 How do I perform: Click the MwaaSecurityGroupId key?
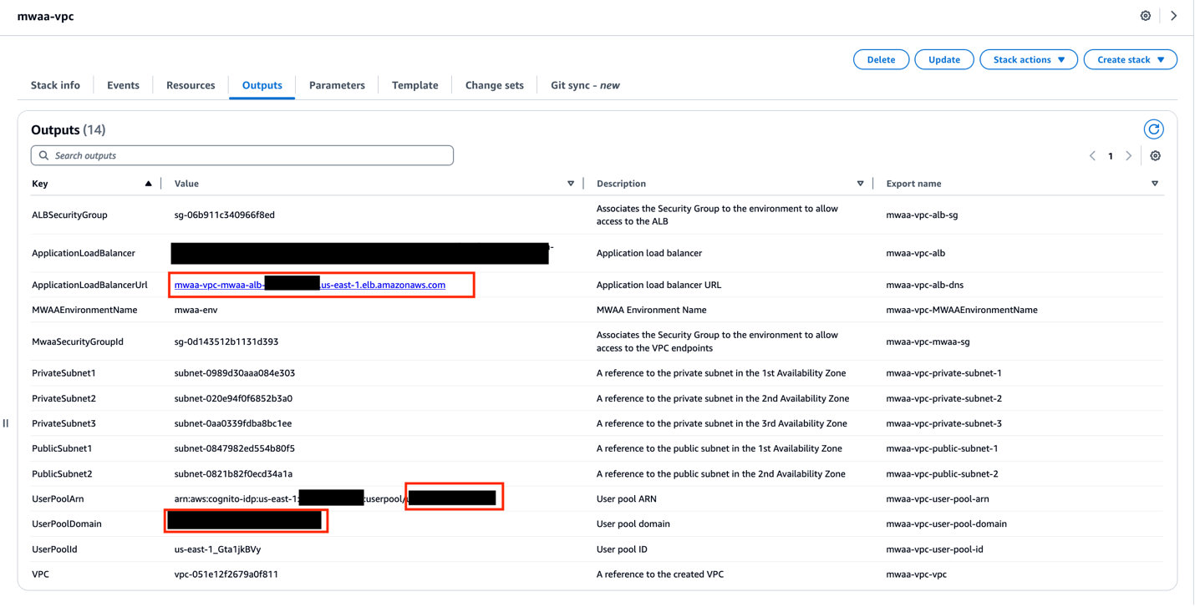point(78,342)
